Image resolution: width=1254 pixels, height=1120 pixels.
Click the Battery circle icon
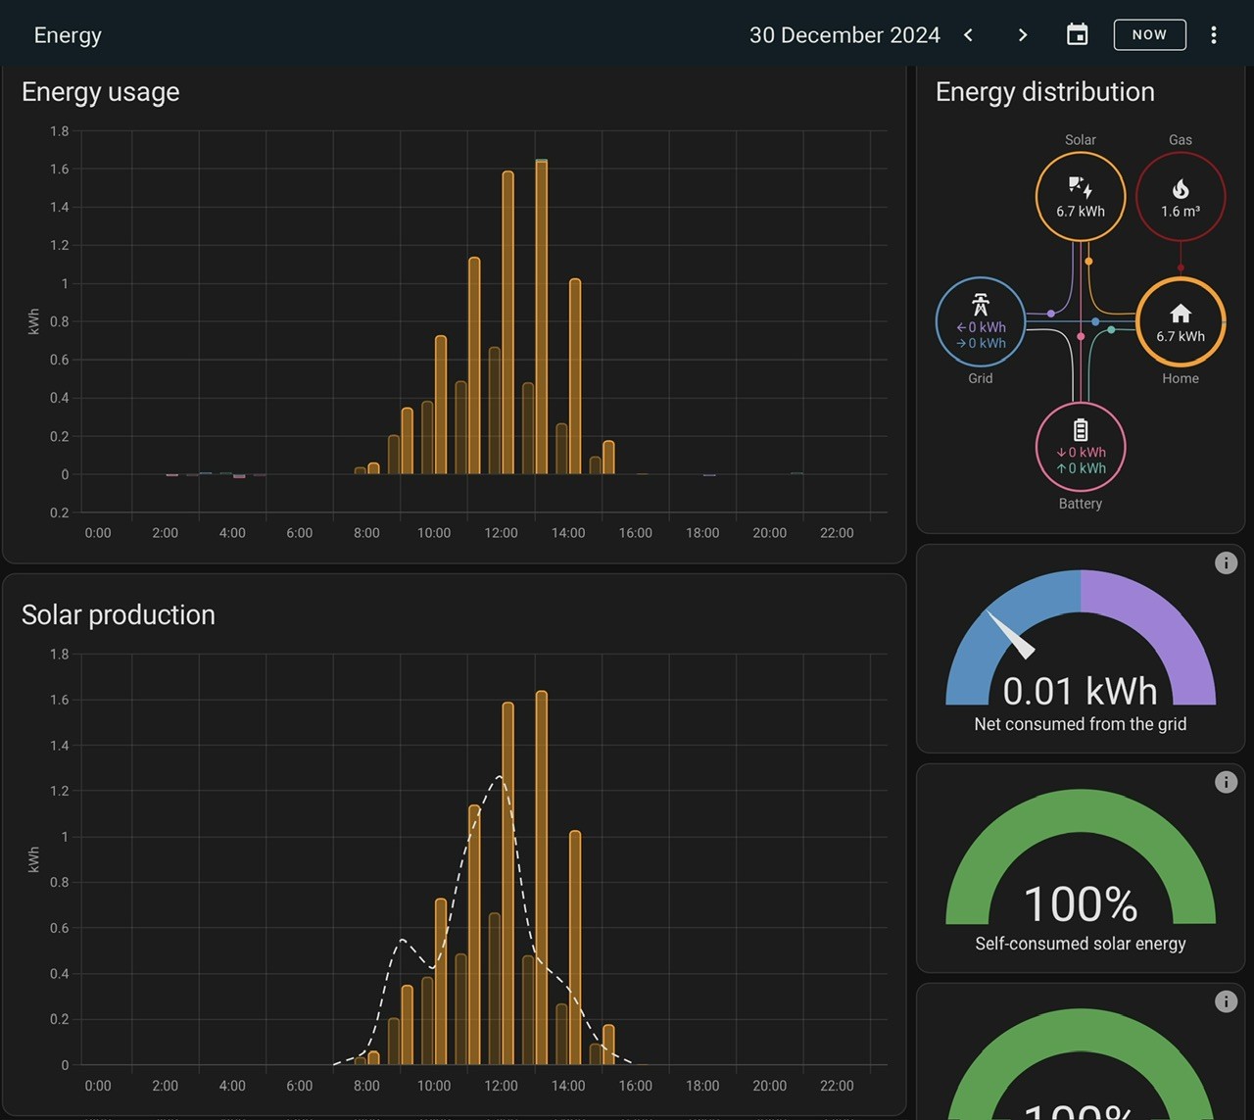coord(1081,447)
